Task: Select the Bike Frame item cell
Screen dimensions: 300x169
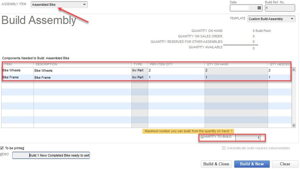Action: pyautogui.click(x=17, y=78)
